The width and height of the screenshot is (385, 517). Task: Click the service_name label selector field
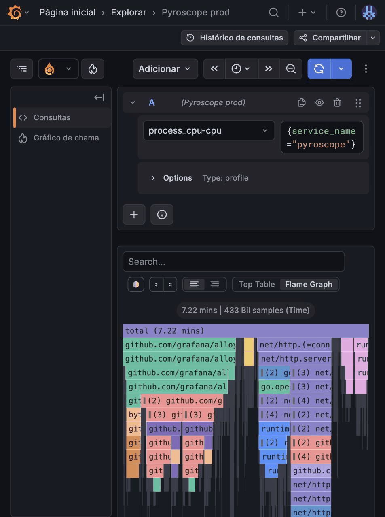click(322, 138)
